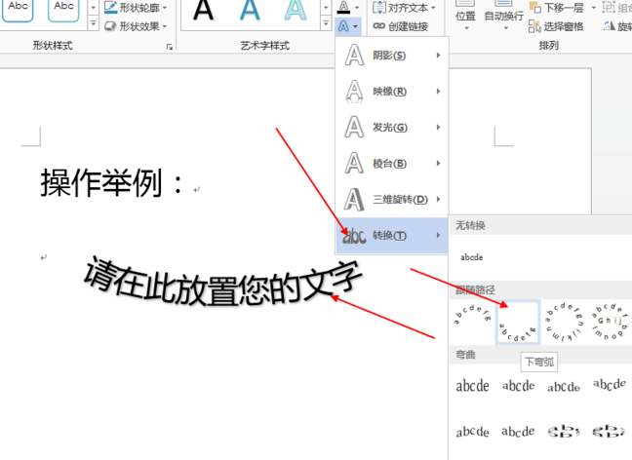This screenshot has height=460, width=632.
Task: Open the Bevel (棱台) submenu
Action: [x=392, y=164]
